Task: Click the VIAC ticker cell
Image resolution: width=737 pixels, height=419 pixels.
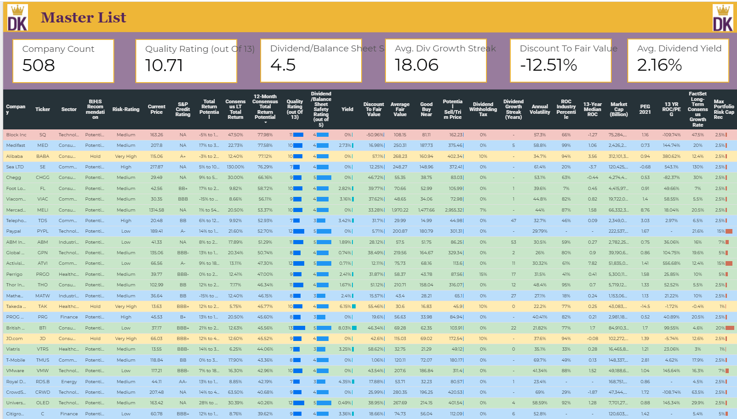Action: click(43, 199)
